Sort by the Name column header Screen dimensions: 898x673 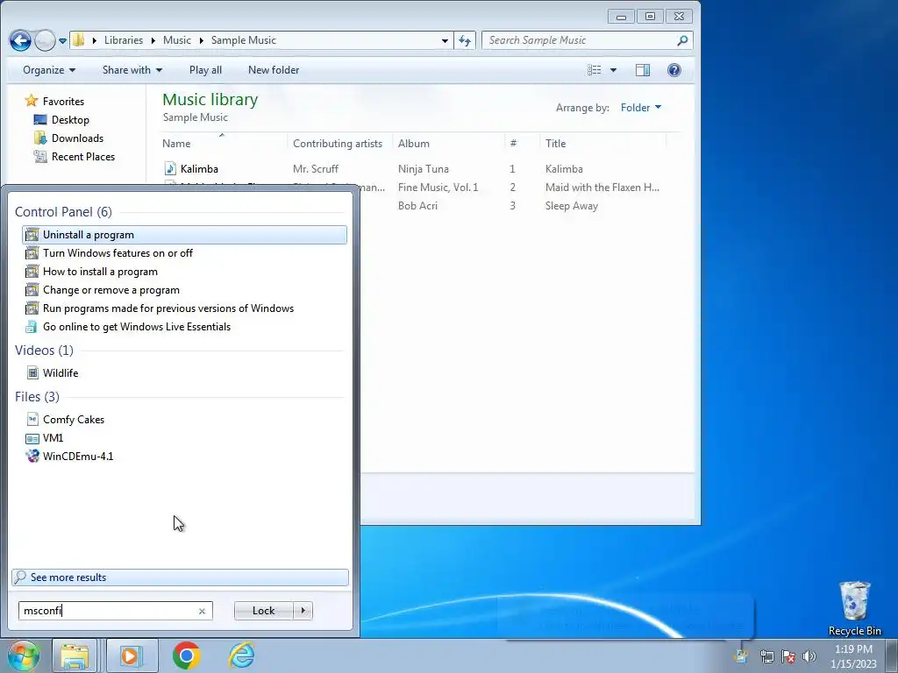point(224,143)
